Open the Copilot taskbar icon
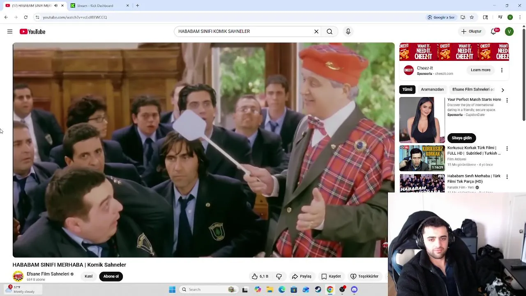This screenshot has height=296, width=526. point(258,289)
